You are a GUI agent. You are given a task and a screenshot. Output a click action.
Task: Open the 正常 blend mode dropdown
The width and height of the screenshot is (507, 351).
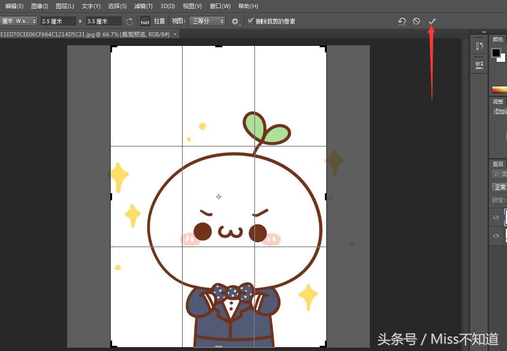pyautogui.click(x=499, y=187)
